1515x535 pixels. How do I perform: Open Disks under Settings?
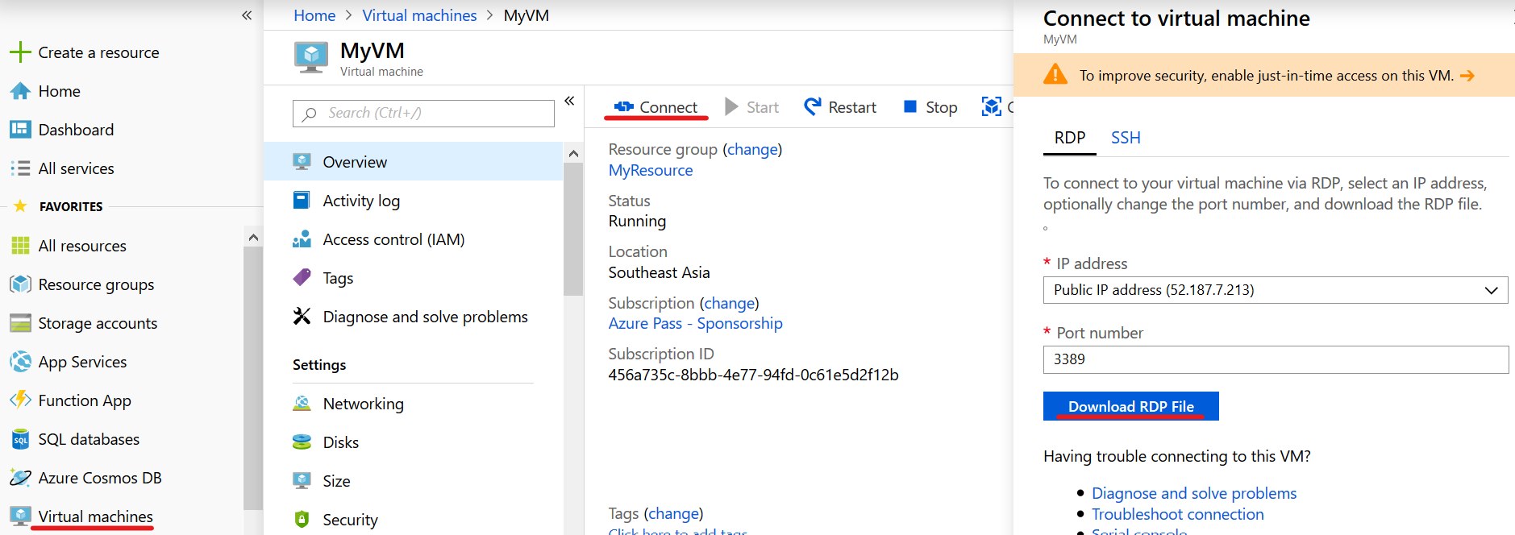click(340, 442)
